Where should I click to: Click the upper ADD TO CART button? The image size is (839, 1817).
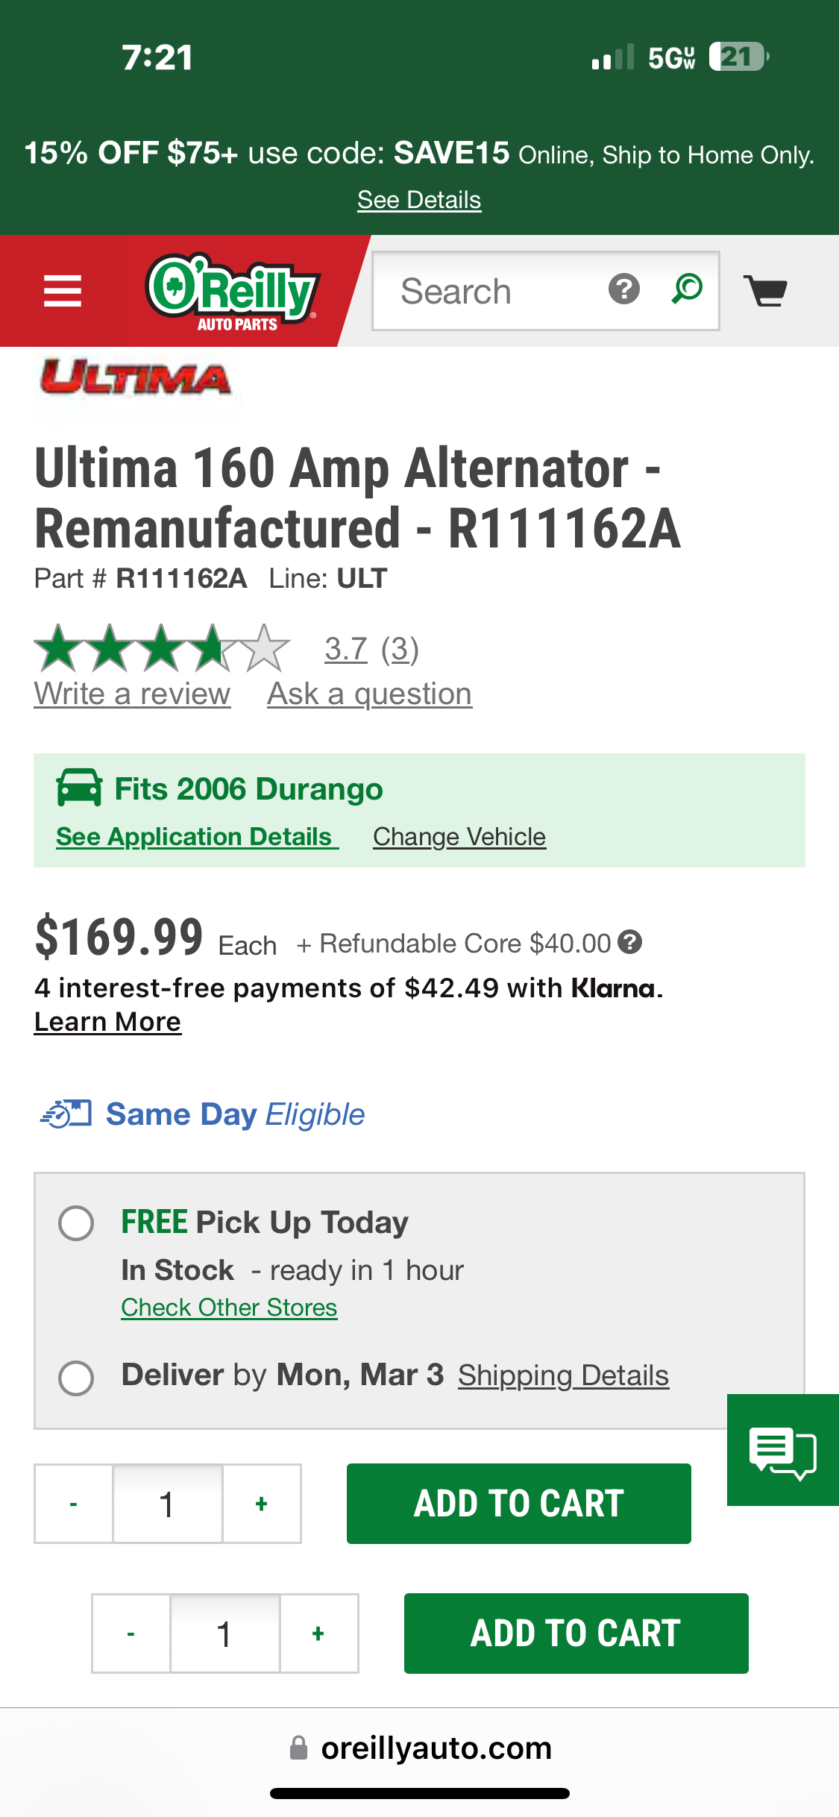coord(518,1504)
